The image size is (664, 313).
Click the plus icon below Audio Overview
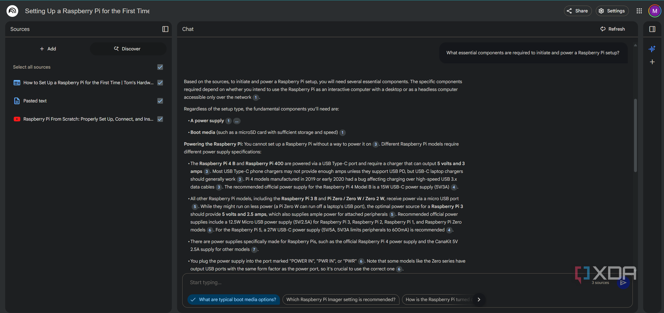(652, 62)
